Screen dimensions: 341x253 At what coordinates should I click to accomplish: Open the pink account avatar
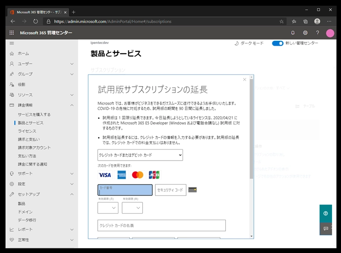pyautogui.click(x=330, y=33)
